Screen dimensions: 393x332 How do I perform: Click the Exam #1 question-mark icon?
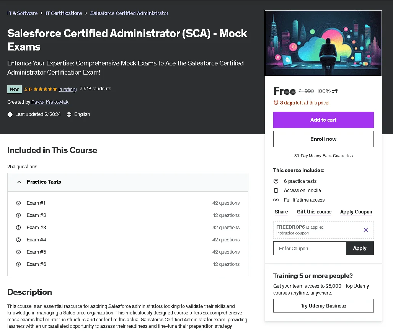tap(18, 203)
